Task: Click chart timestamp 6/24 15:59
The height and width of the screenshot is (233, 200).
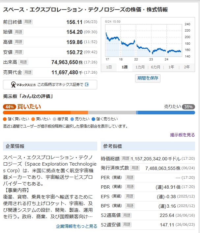Action: [x=113, y=22]
